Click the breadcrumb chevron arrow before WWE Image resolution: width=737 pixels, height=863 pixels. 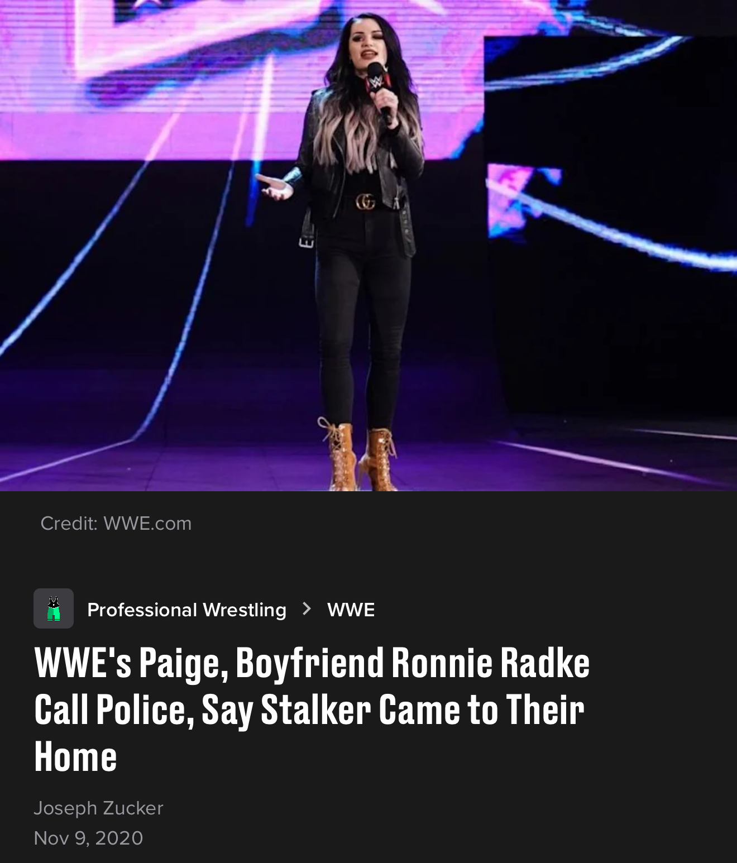(306, 608)
